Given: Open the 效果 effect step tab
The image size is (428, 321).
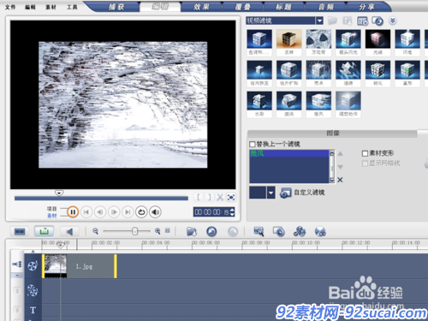Looking at the screenshot, I should 201,7.
